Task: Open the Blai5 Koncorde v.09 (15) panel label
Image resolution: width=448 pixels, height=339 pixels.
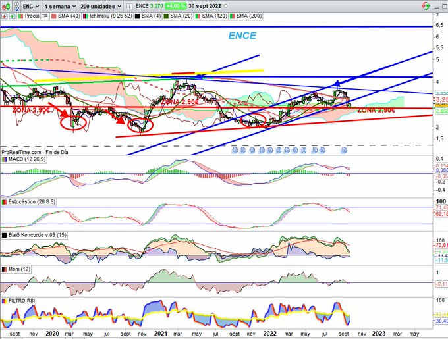Action: pyautogui.click(x=34, y=235)
